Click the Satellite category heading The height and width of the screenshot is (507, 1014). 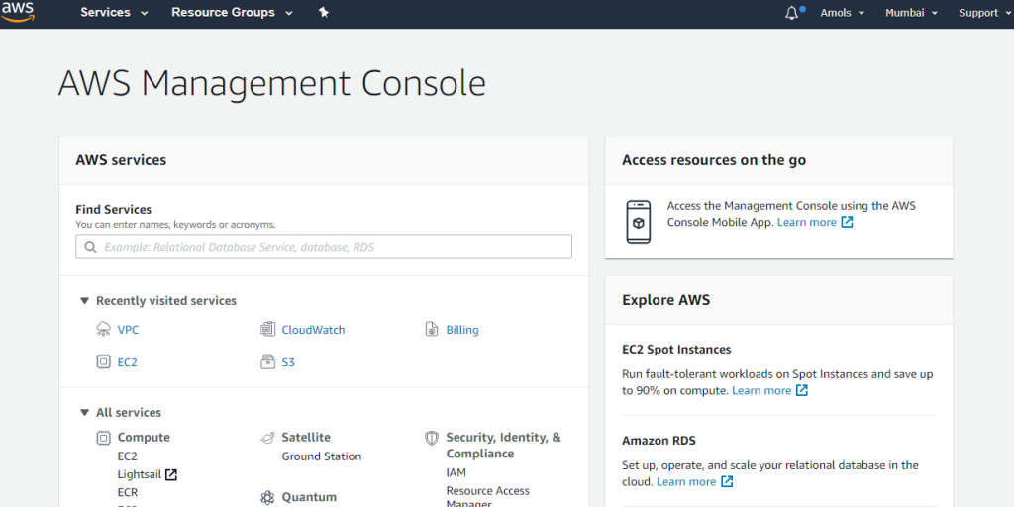point(306,438)
